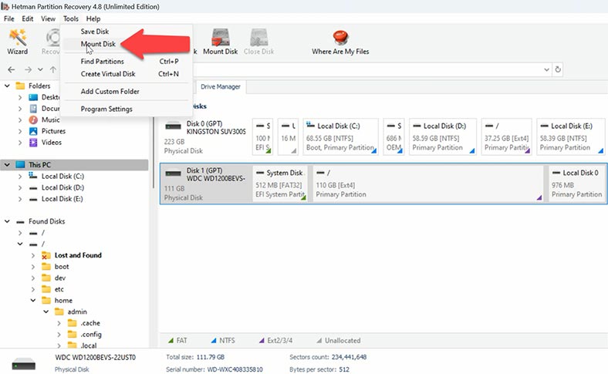Screen dimensions: 608x374
Task: Collapse the This PC node
Action: click(x=7, y=165)
